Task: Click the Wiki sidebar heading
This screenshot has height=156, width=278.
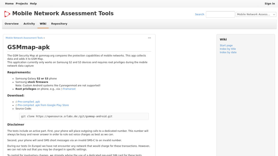Action: pos(223,39)
